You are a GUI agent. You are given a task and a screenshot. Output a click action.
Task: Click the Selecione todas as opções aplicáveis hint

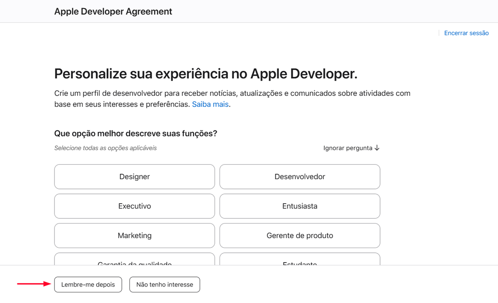pyautogui.click(x=106, y=148)
